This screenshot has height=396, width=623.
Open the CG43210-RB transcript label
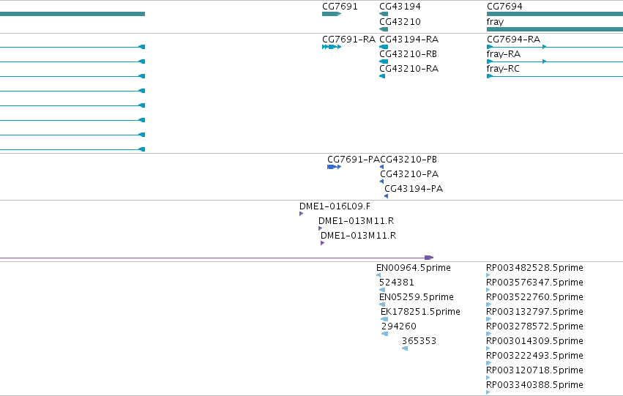click(408, 54)
